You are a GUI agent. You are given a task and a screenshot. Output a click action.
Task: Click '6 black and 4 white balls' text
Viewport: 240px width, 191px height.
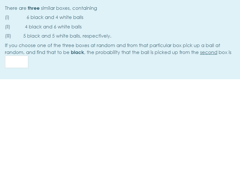55,17
